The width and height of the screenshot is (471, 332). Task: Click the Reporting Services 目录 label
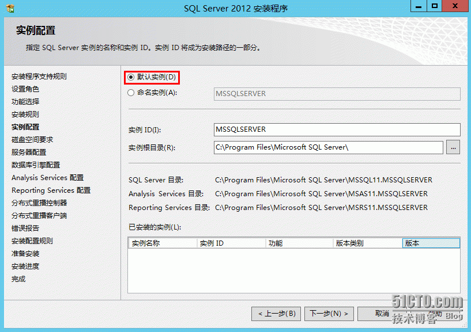point(169,208)
